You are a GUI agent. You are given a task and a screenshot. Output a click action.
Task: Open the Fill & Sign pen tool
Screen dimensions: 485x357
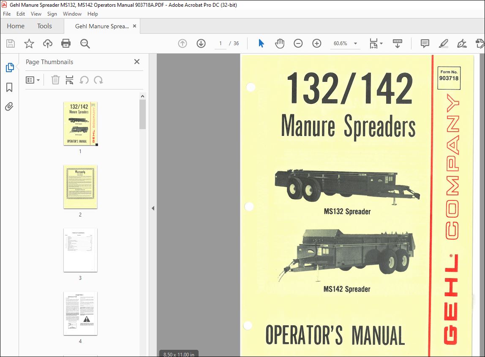coord(462,43)
